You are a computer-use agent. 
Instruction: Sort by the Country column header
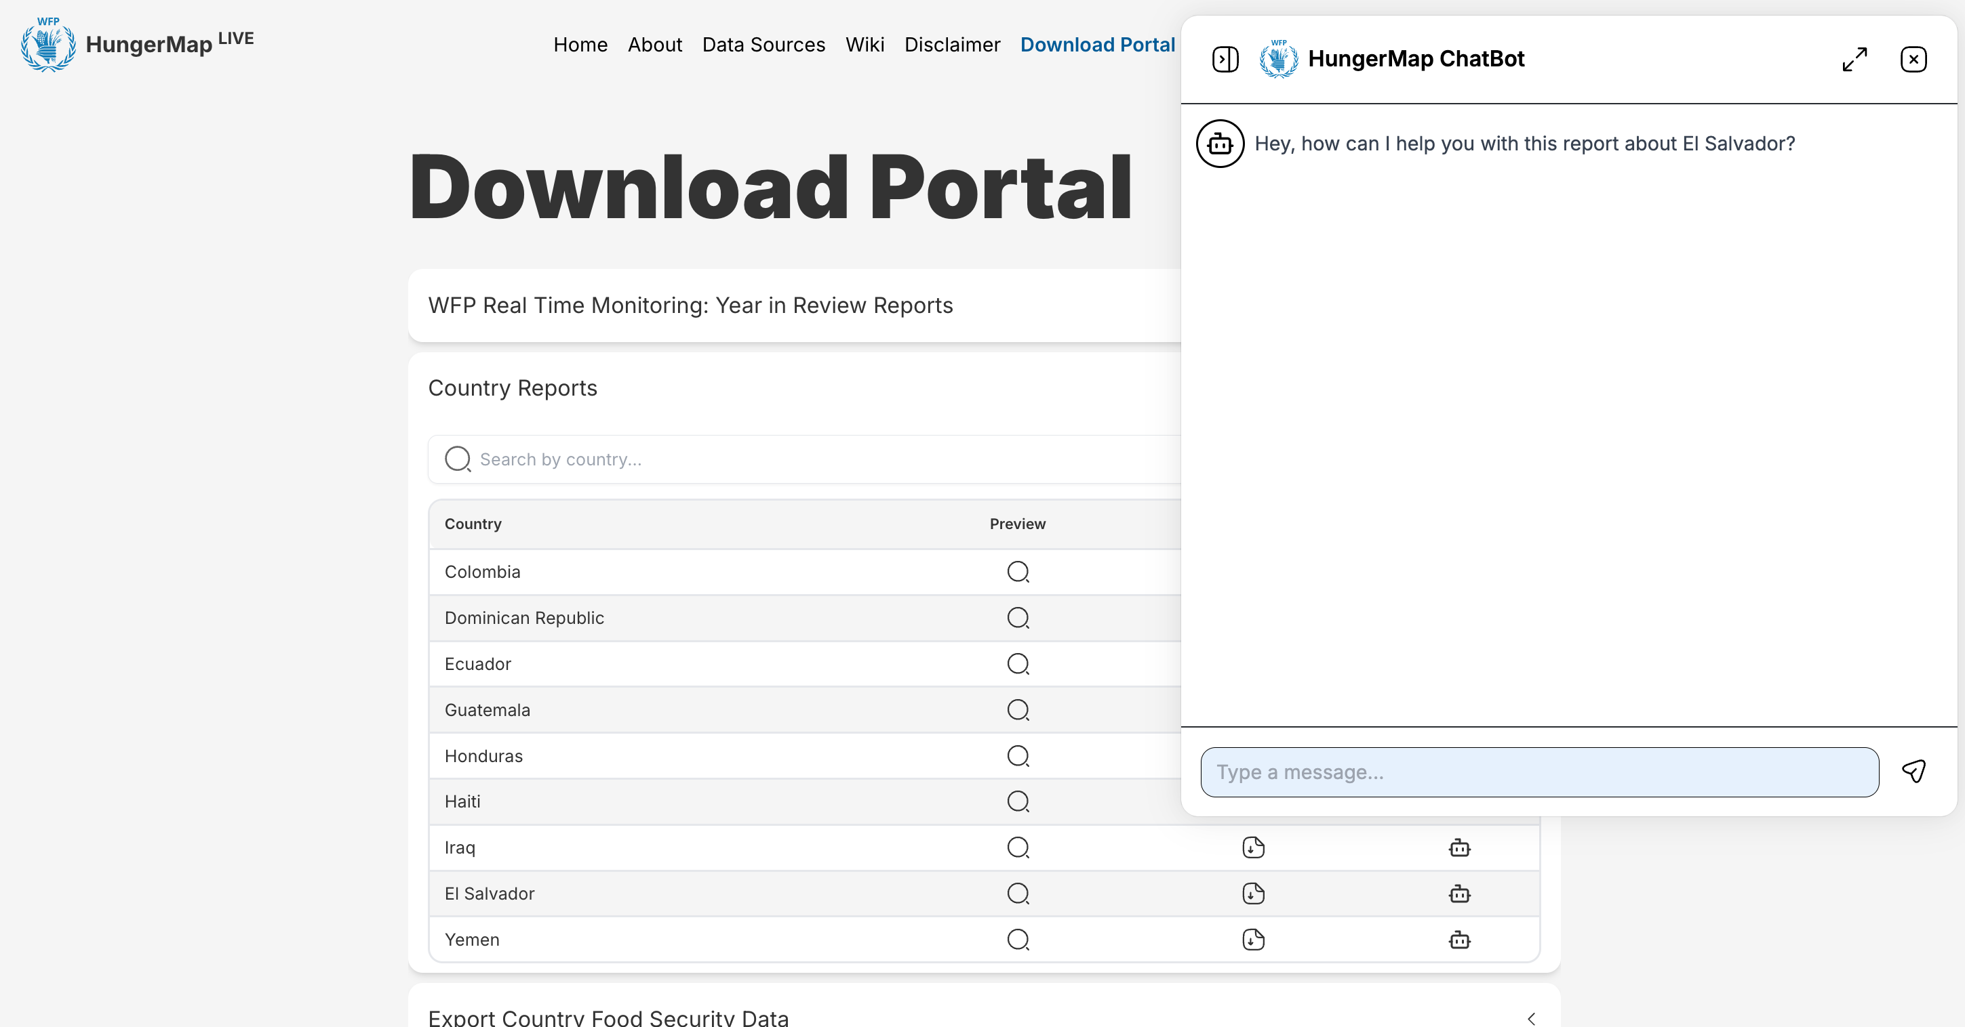pyautogui.click(x=473, y=524)
